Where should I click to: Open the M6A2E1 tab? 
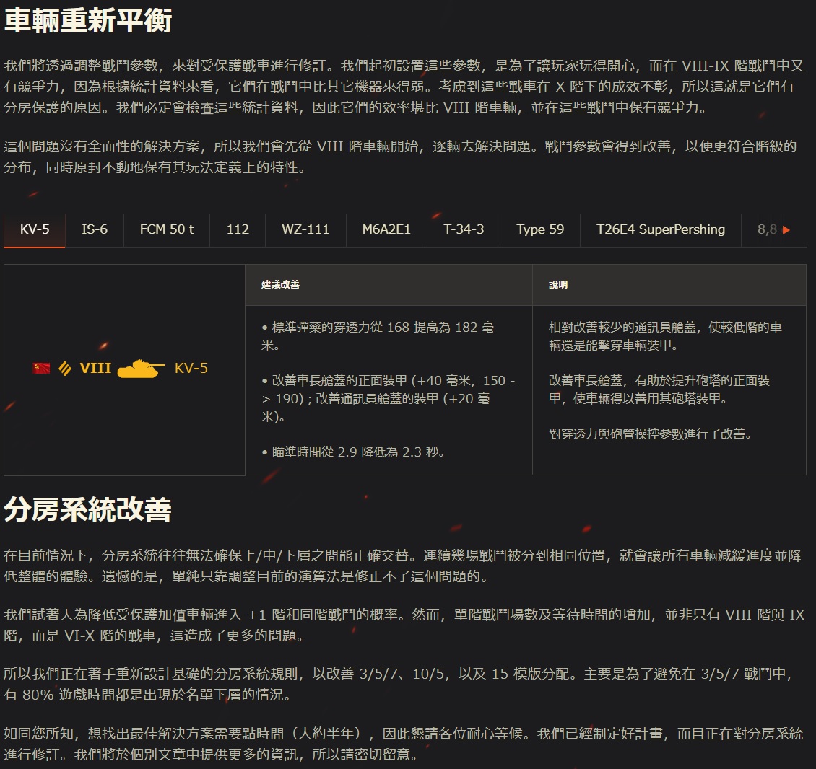tap(386, 229)
